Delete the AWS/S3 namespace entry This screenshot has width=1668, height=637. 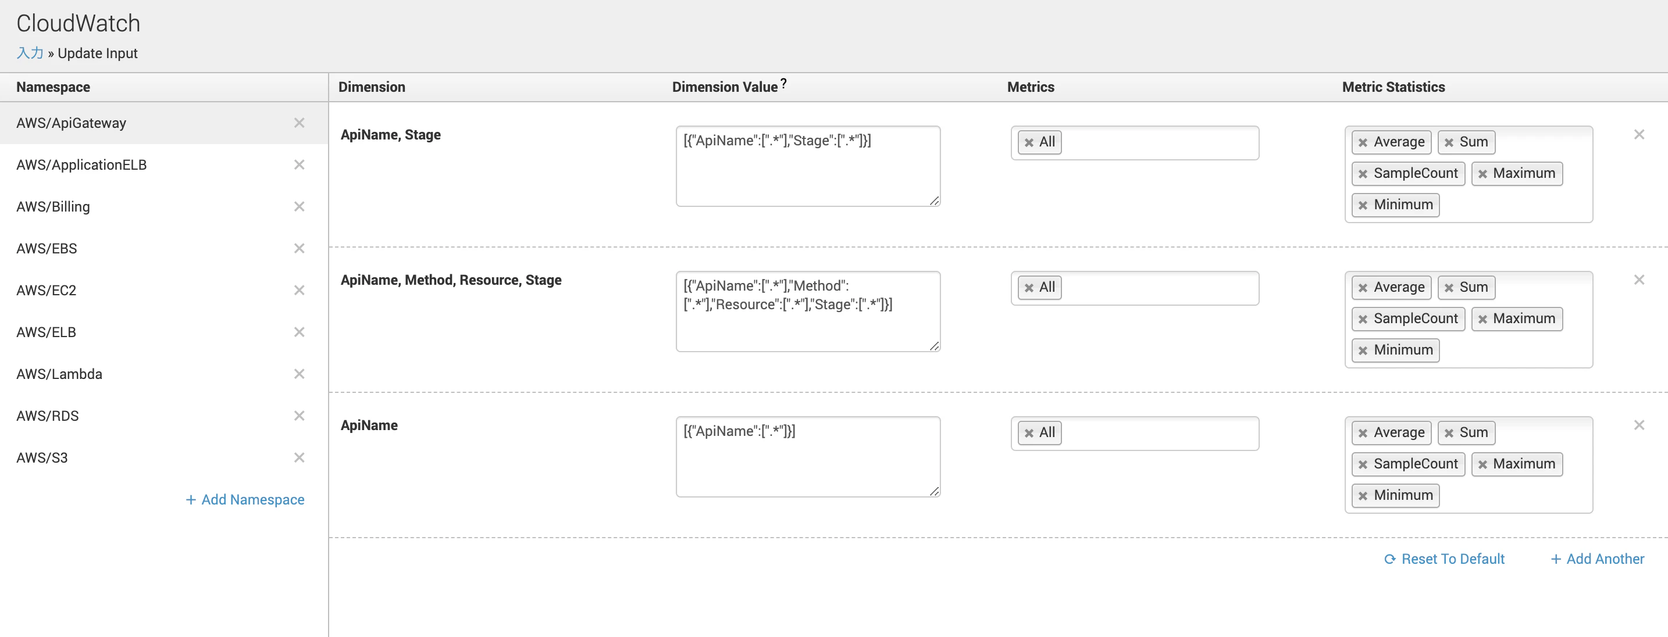(299, 457)
